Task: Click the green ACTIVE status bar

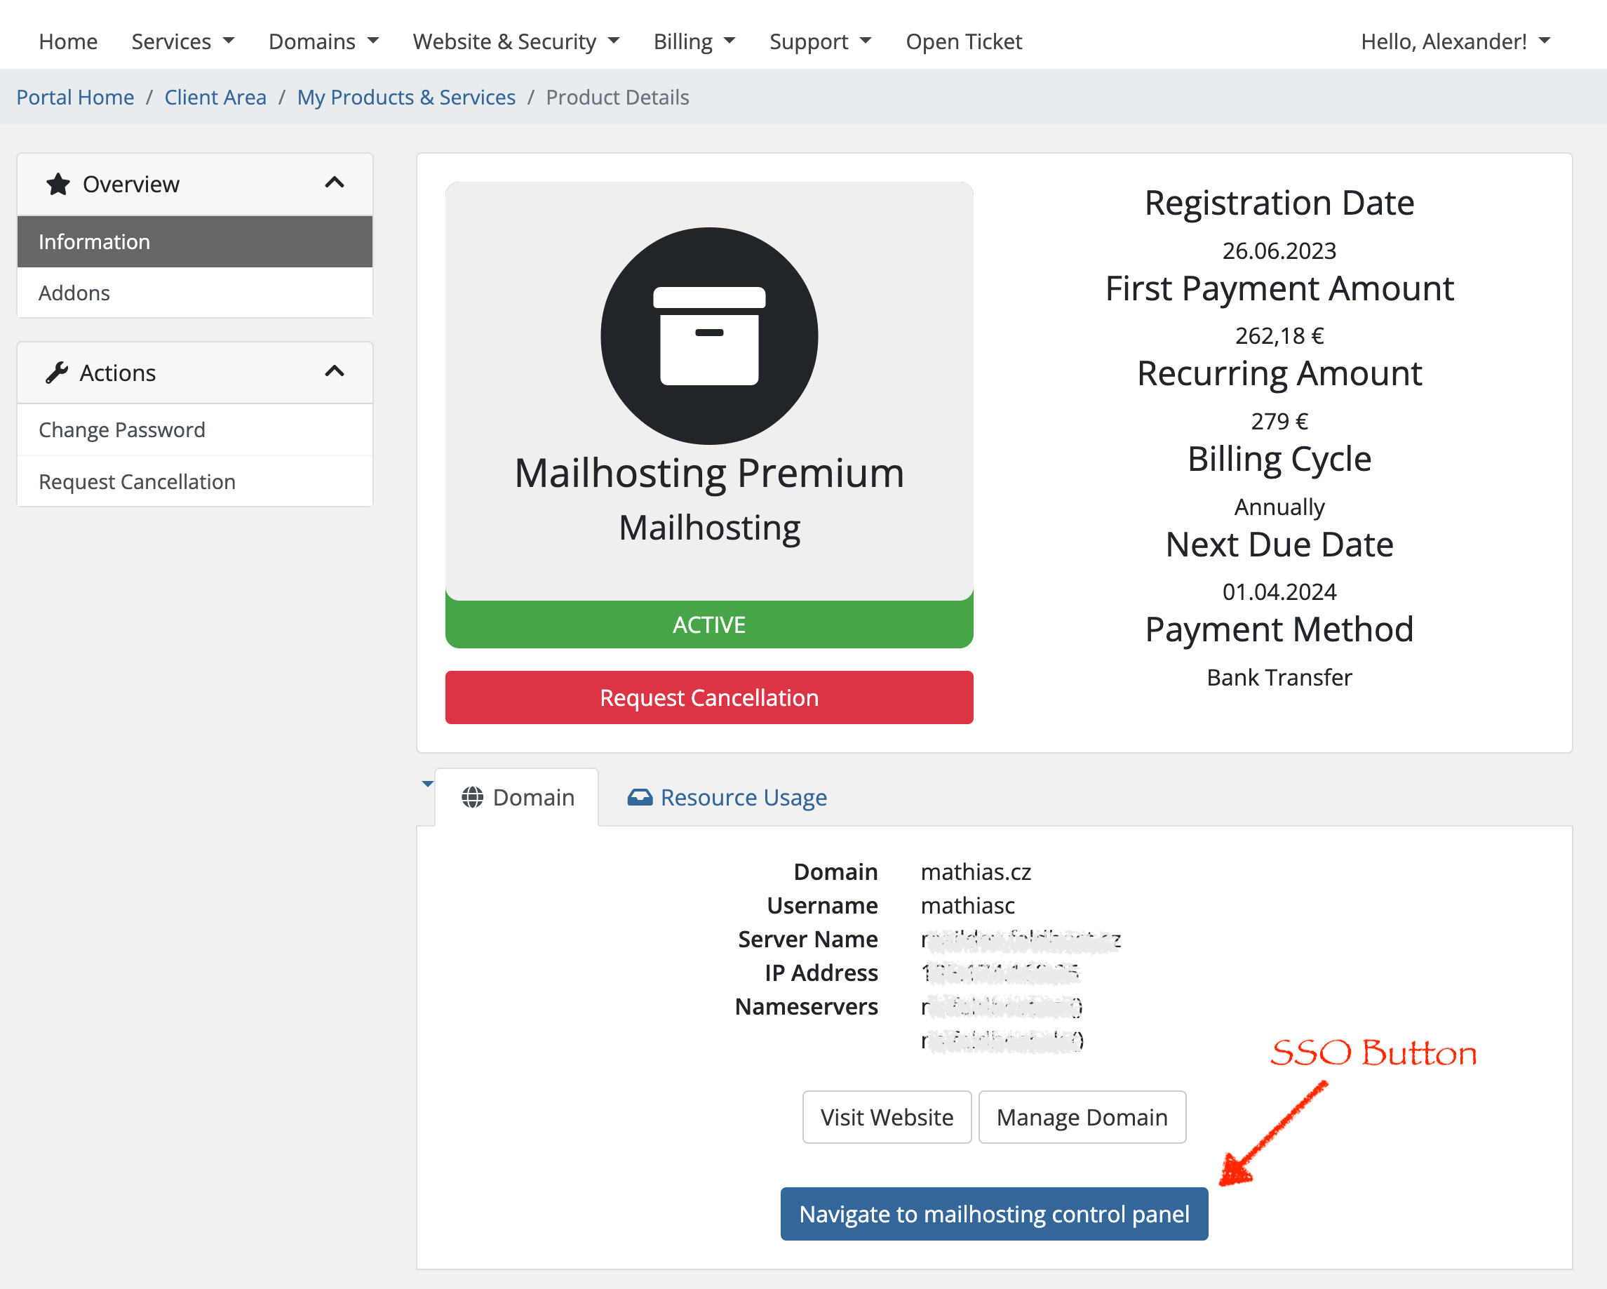Action: (x=709, y=625)
